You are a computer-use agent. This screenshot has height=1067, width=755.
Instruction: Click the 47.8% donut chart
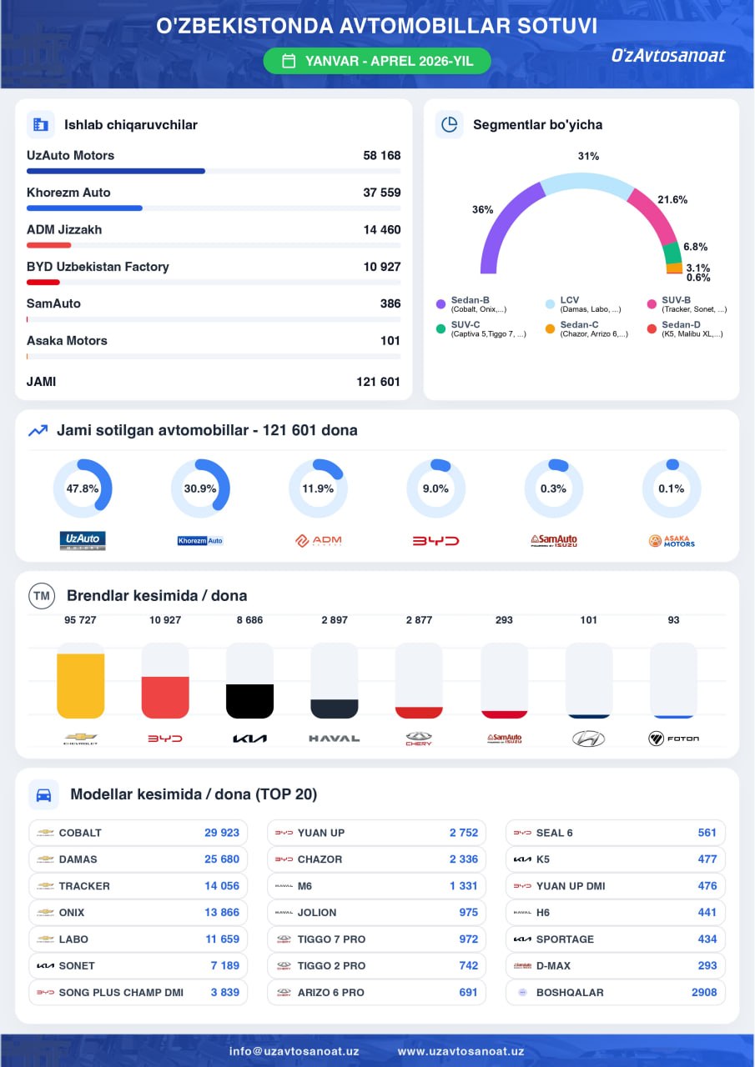click(83, 488)
